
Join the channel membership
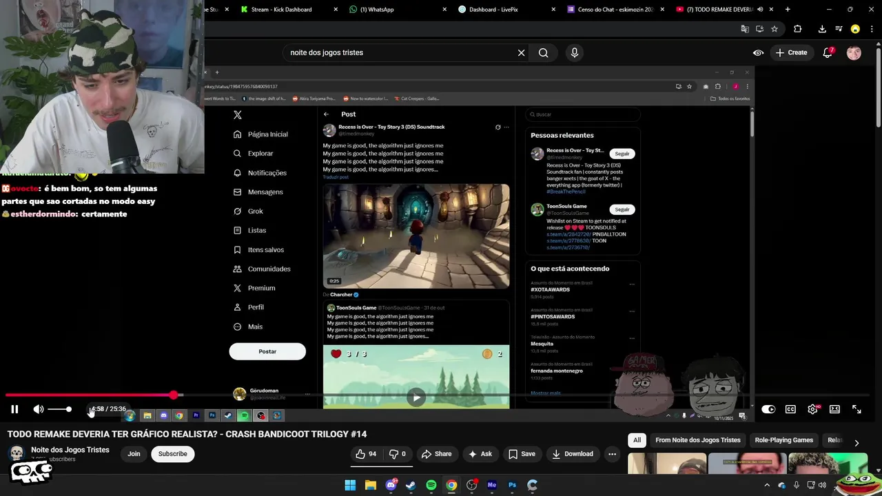pyautogui.click(x=134, y=454)
